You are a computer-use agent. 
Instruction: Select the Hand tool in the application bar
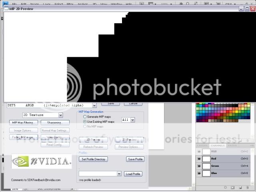[x=181, y=4]
